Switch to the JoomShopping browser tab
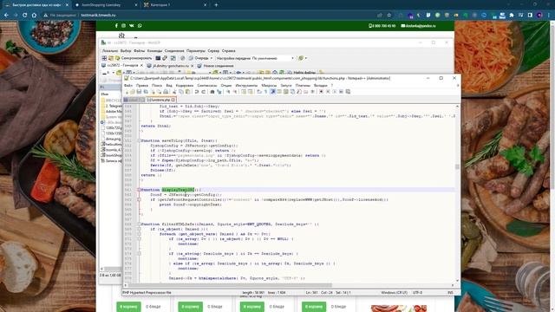Screen dimensions: 555x312 106,5
